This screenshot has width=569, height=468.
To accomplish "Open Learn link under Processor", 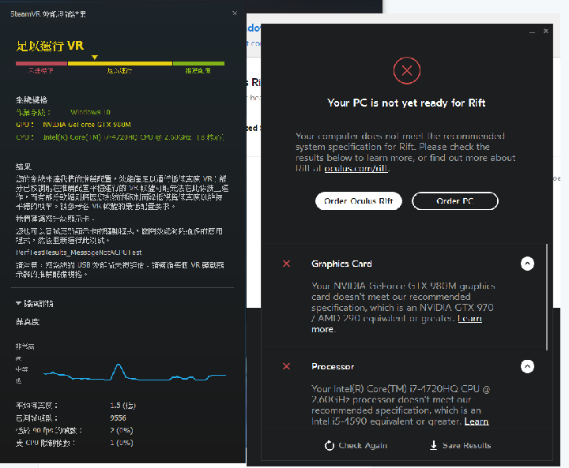I will click(x=477, y=421).
